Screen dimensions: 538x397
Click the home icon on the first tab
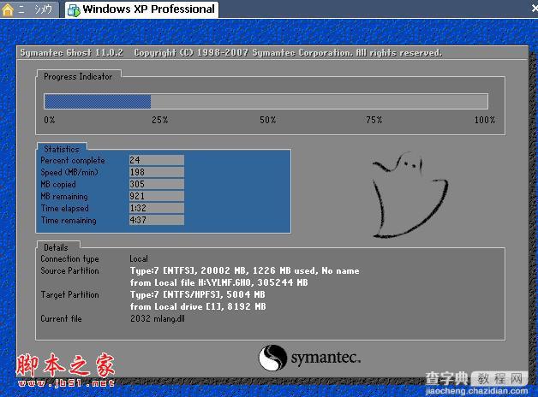click(8, 9)
